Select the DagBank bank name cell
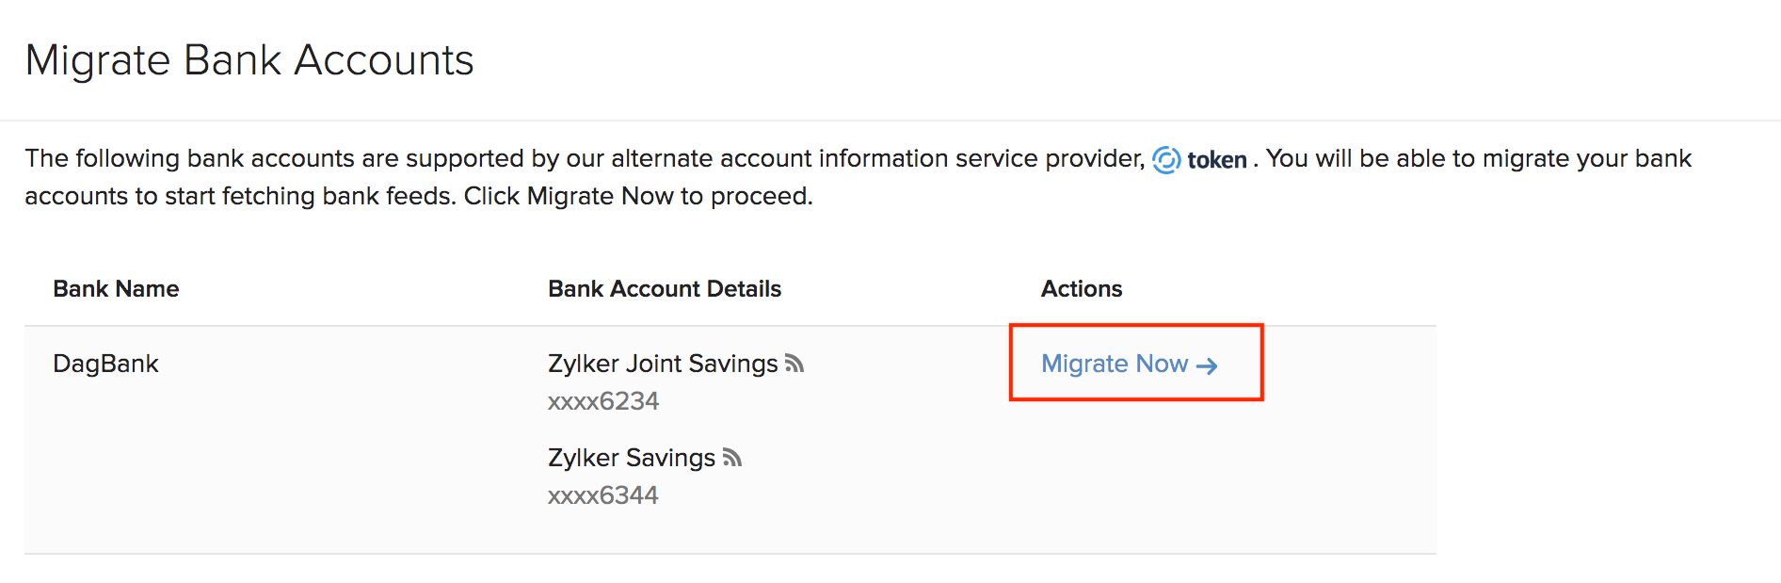This screenshot has height=583, width=1781. click(x=105, y=364)
